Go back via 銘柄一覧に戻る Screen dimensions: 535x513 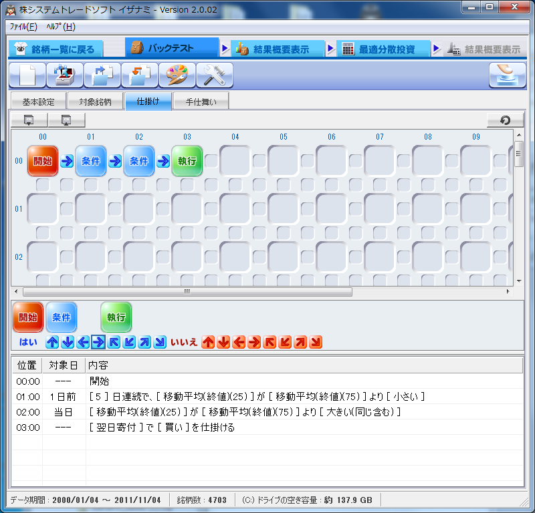(x=56, y=49)
